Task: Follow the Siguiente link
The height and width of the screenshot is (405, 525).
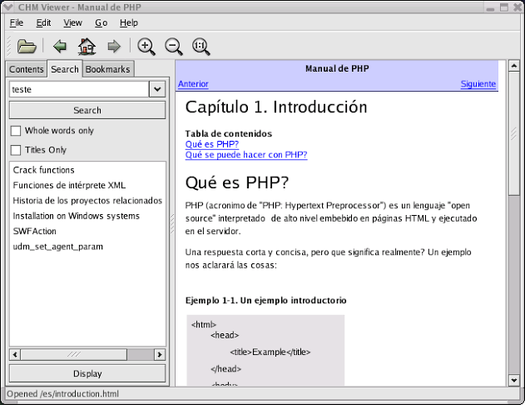Action: (x=478, y=84)
